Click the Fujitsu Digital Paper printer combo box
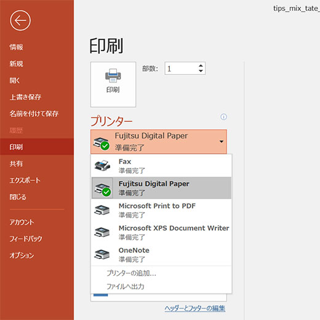 coord(159,142)
